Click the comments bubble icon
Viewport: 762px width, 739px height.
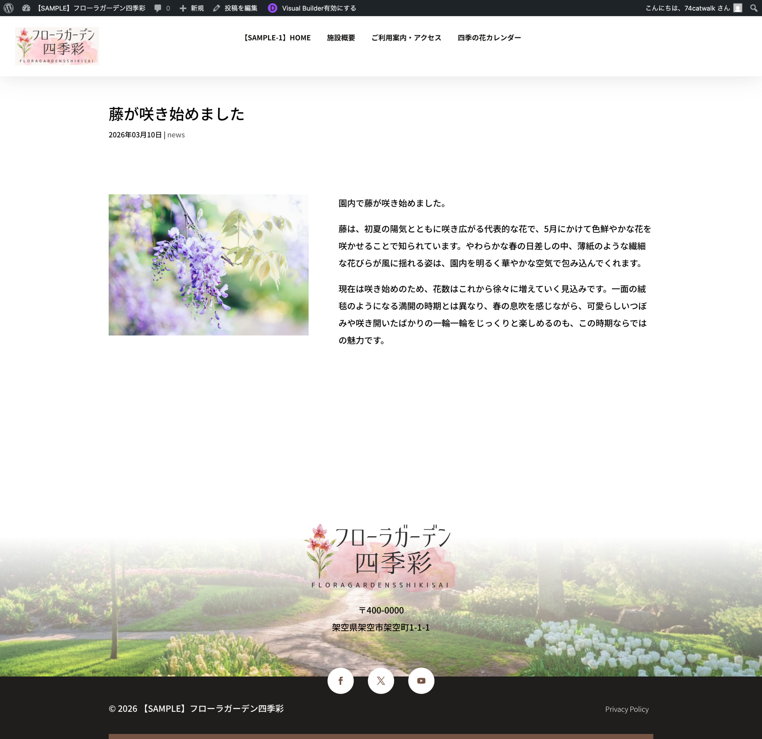[x=157, y=8]
